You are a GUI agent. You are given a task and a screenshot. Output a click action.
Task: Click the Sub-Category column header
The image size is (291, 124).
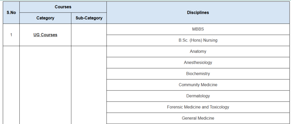coord(89,18)
